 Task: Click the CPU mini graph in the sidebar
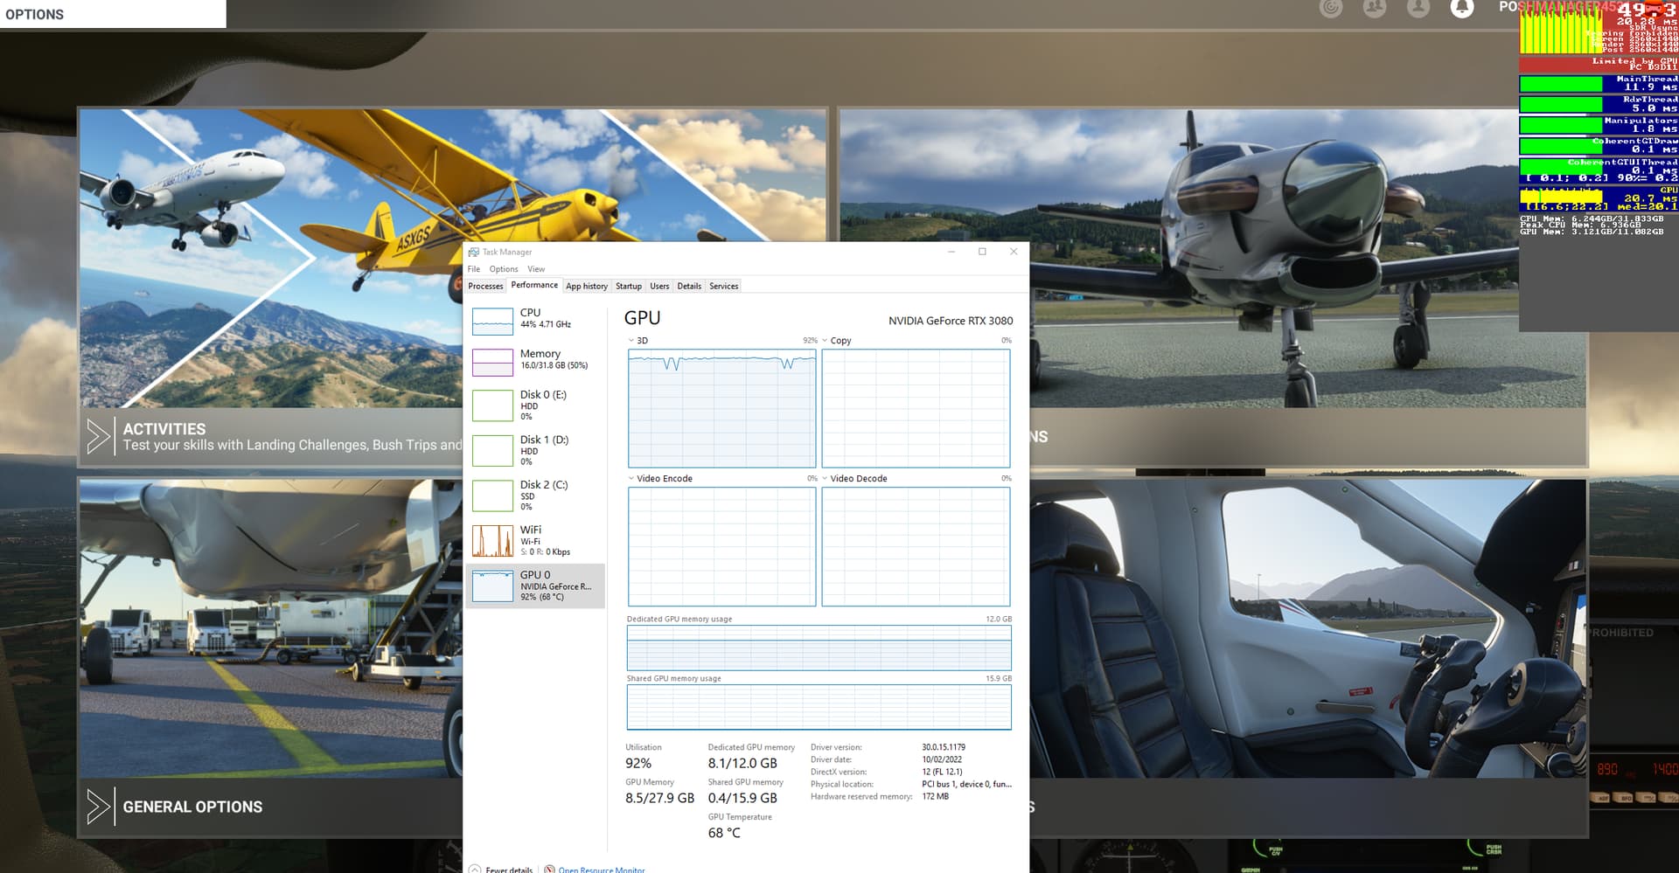pyautogui.click(x=492, y=322)
